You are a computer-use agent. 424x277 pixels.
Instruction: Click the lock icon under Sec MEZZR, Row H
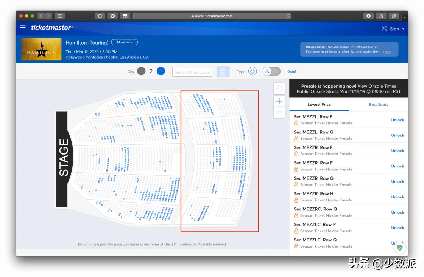pos(296,200)
